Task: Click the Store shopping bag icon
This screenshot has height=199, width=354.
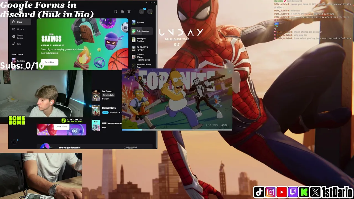Action: (x=14, y=22)
